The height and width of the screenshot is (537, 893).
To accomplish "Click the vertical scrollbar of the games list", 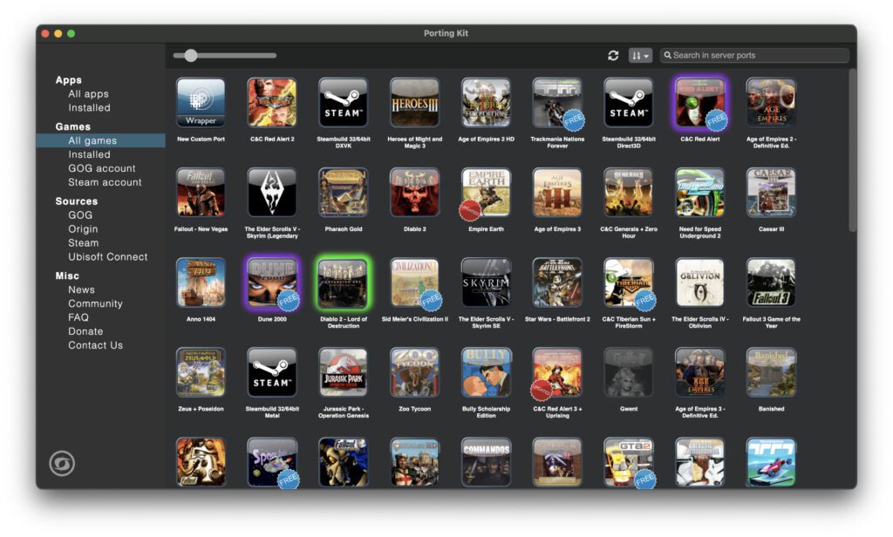I will click(x=852, y=148).
